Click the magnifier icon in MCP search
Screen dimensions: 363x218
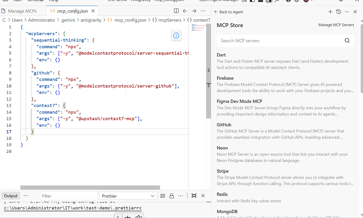click(x=347, y=41)
